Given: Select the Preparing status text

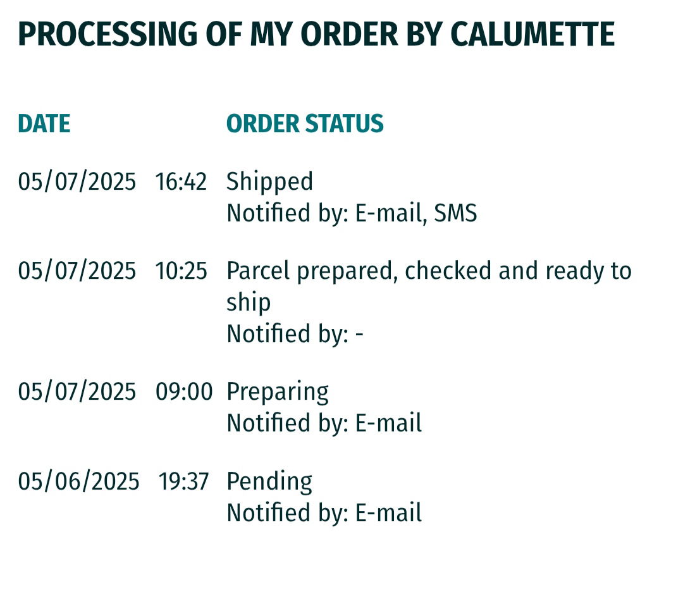Looking at the screenshot, I should click(x=278, y=392).
